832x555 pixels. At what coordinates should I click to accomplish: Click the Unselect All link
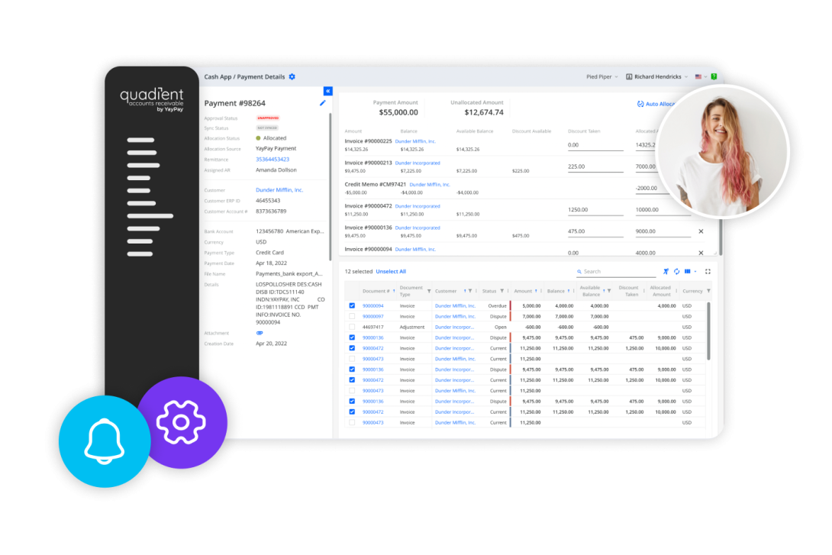pos(391,271)
